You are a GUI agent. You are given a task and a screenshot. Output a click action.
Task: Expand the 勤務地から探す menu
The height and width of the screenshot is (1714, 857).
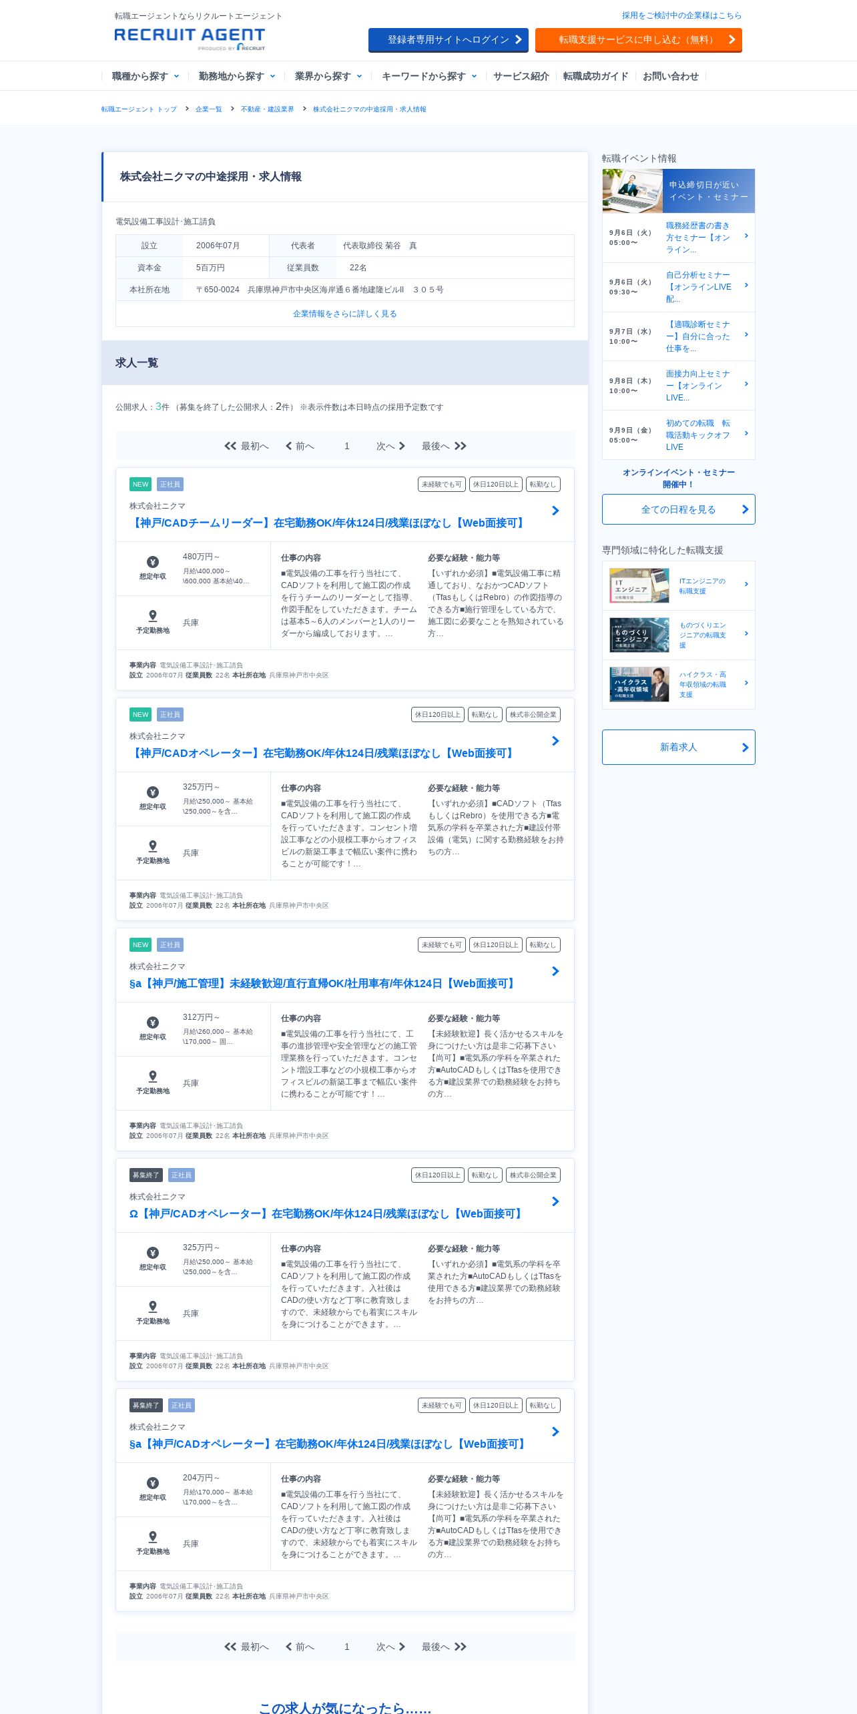click(237, 76)
